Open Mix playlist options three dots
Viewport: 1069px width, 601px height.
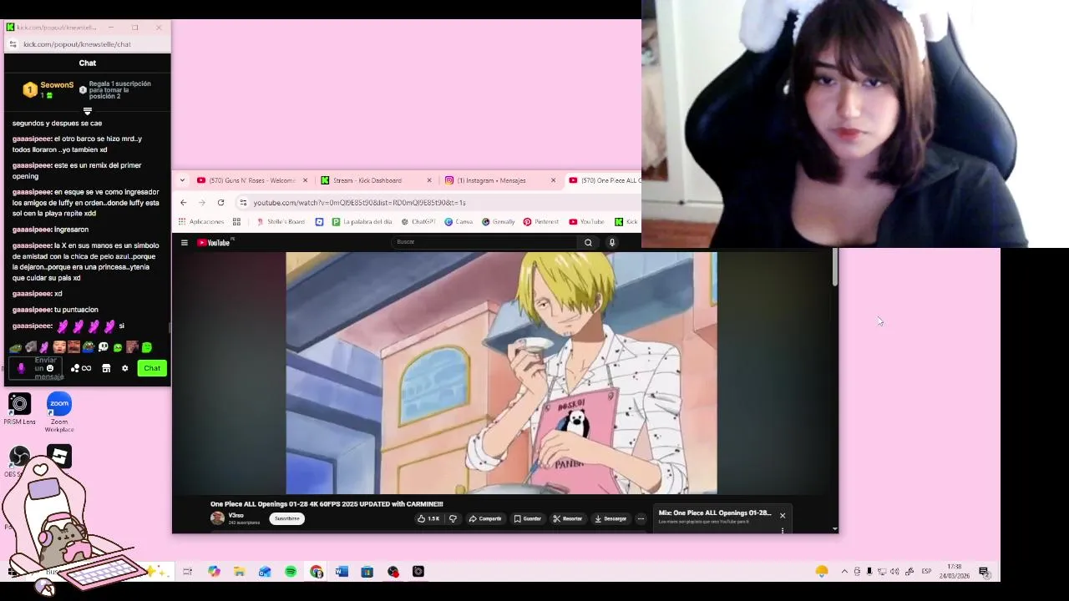(783, 529)
